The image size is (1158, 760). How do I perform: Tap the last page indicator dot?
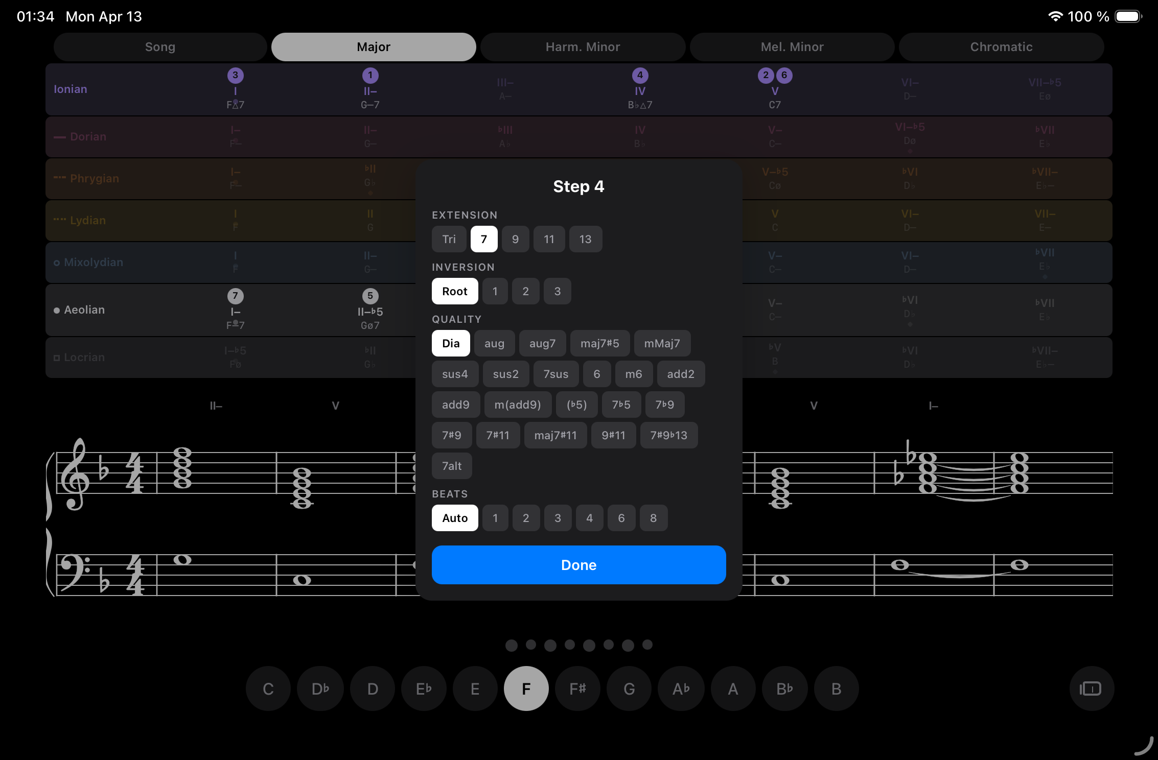[647, 645]
